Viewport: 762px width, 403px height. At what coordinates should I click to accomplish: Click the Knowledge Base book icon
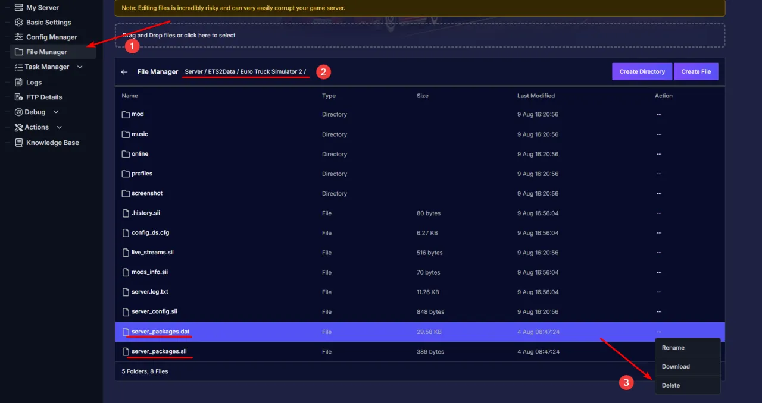(19, 143)
